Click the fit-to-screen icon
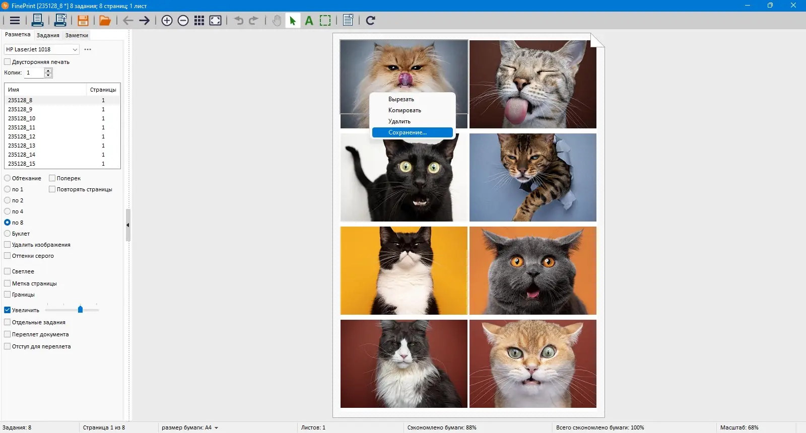The image size is (806, 433). coord(216,21)
